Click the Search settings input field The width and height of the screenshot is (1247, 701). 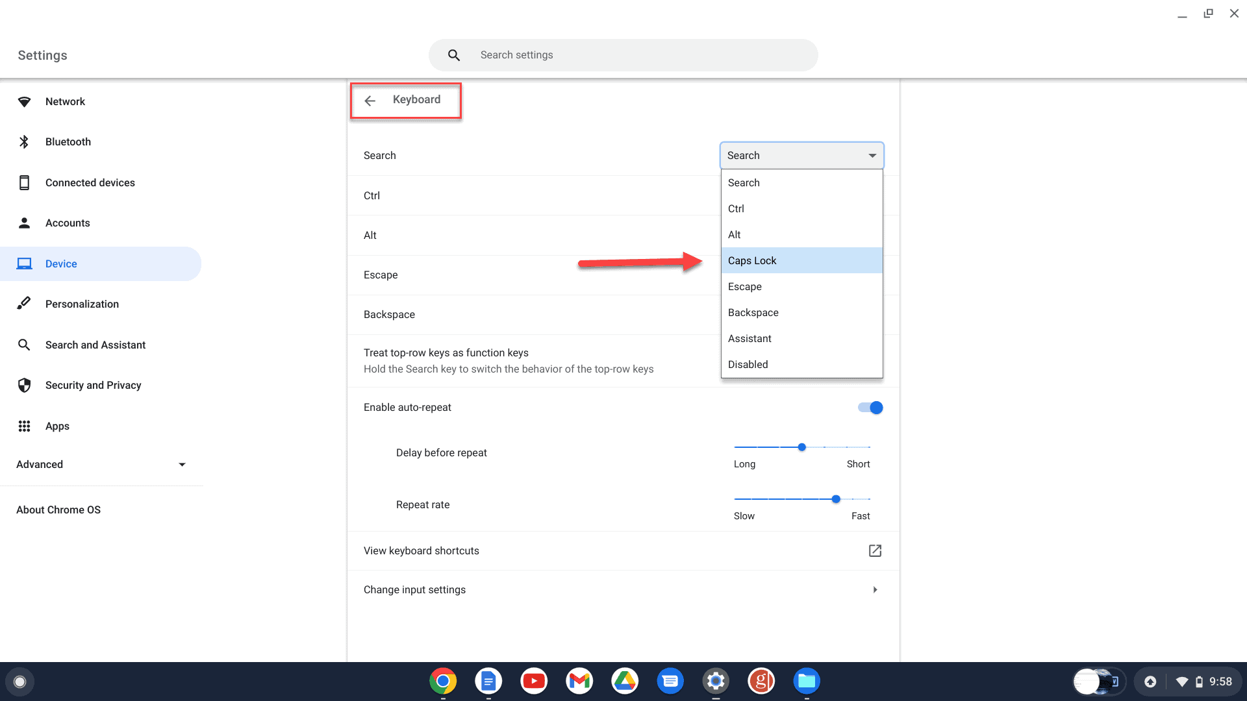(x=623, y=55)
